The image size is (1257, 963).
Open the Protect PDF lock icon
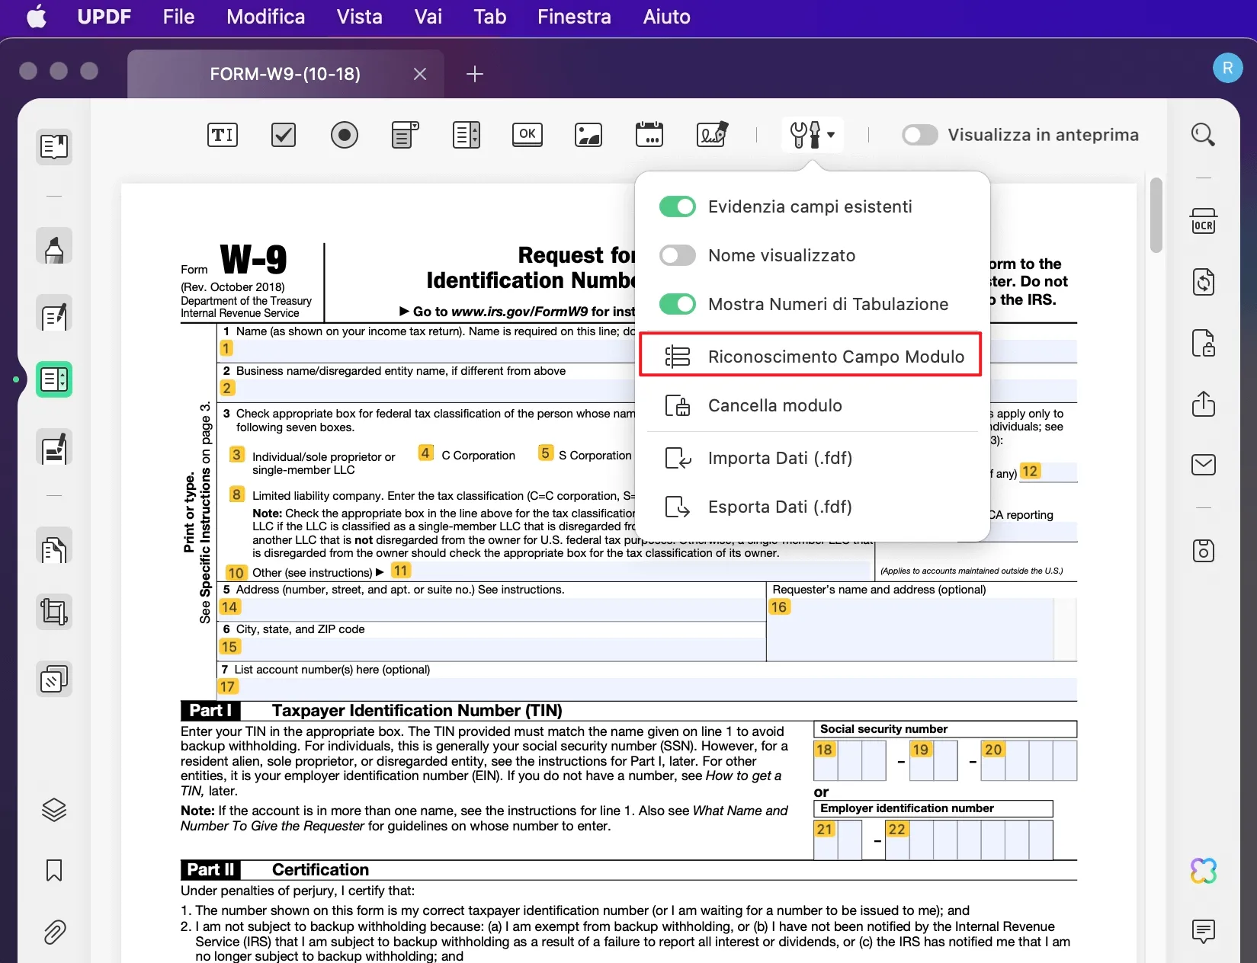[x=1204, y=343]
